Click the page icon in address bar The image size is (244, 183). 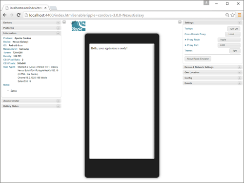(x=26, y=15)
